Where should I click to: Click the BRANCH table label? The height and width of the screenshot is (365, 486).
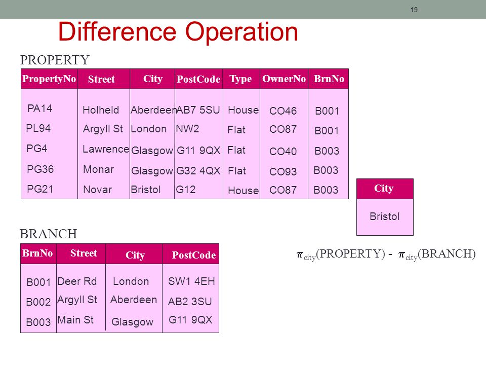click(x=49, y=234)
